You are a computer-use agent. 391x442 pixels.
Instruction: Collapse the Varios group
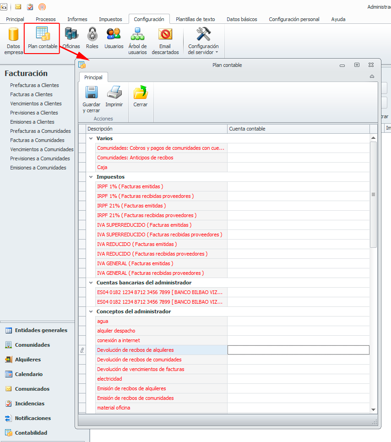[90, 138]
